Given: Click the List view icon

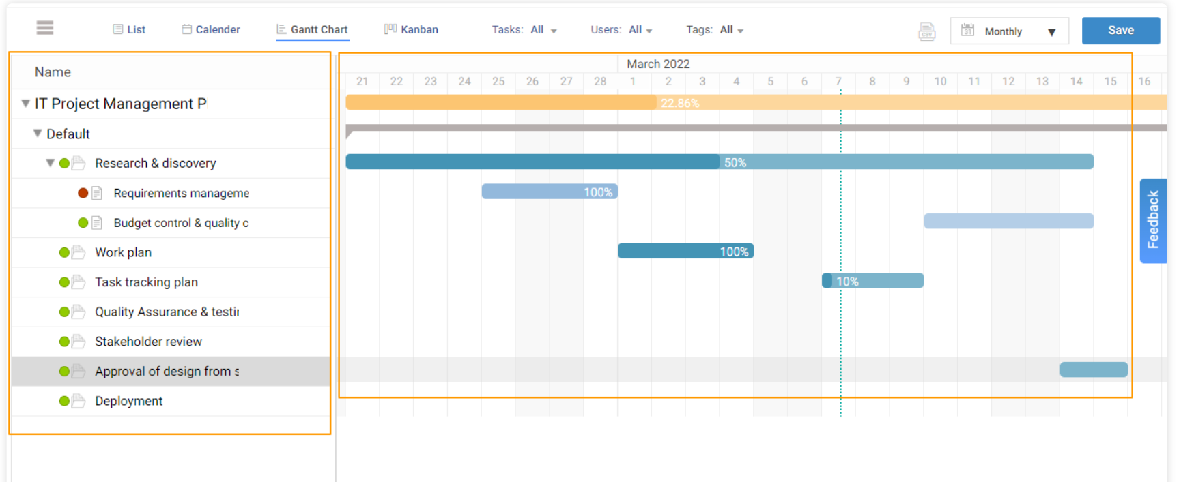Looking at the screenshot, I should 118,29.
